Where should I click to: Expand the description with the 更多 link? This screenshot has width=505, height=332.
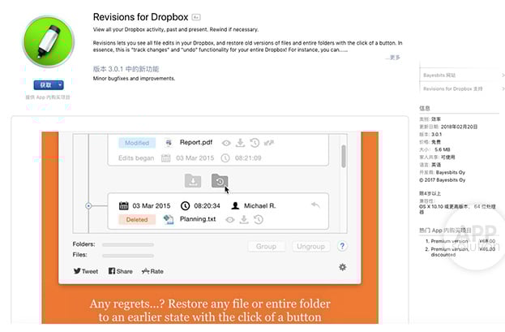pyautogui.click(x=393, y=58)
